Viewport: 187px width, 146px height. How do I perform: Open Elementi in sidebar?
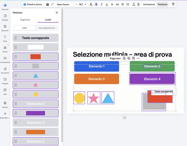(5, 28)
